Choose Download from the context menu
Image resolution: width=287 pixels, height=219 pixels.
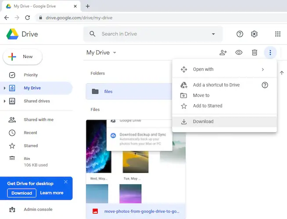(x=224, y=121)
